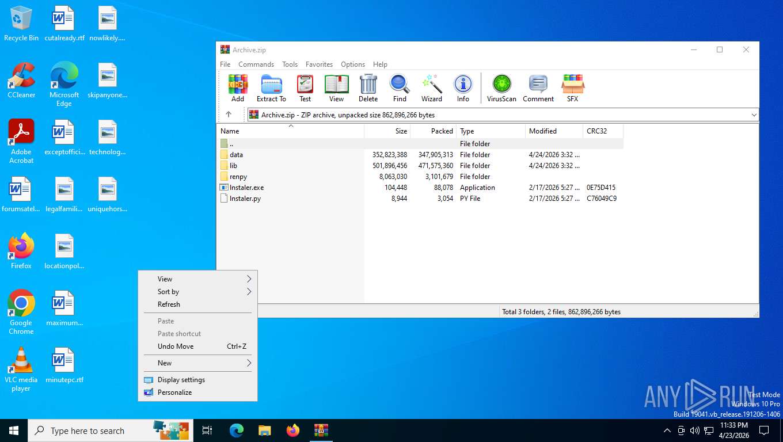
Task: Select the Adobe Acrobat desktop shortcut
Action: (21, 141)
